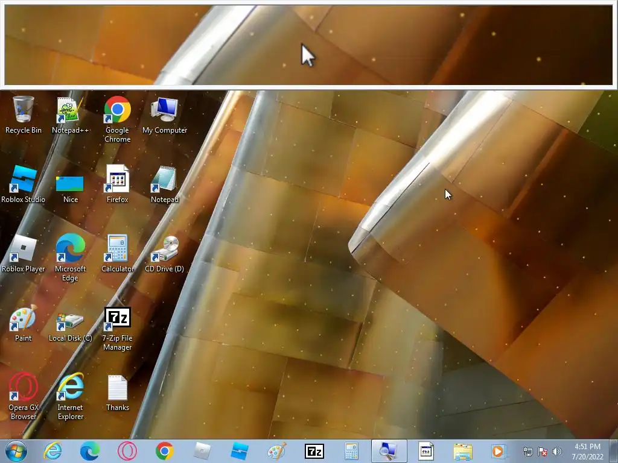
Task: Select the Calculator desktop shortcut
Action: coord(118,253)
